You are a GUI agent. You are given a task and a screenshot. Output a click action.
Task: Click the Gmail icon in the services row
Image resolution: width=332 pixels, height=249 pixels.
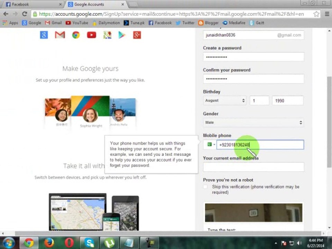coord(60,35)
